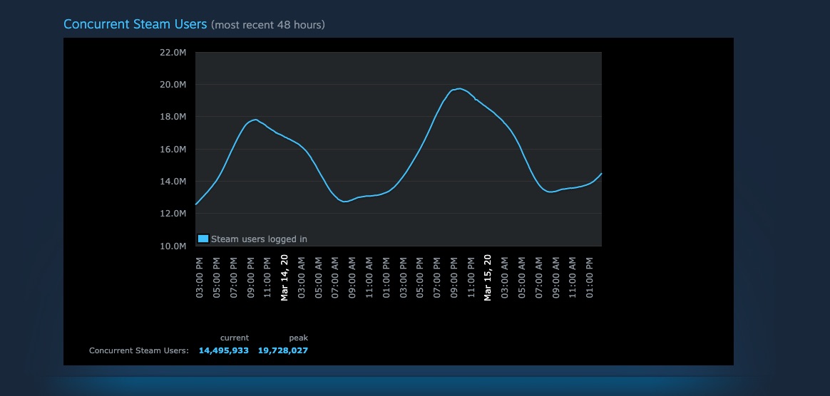This screenshot has height=396, width=830.
Task: Click the 12.0M y-axis label
Action: 173,214
